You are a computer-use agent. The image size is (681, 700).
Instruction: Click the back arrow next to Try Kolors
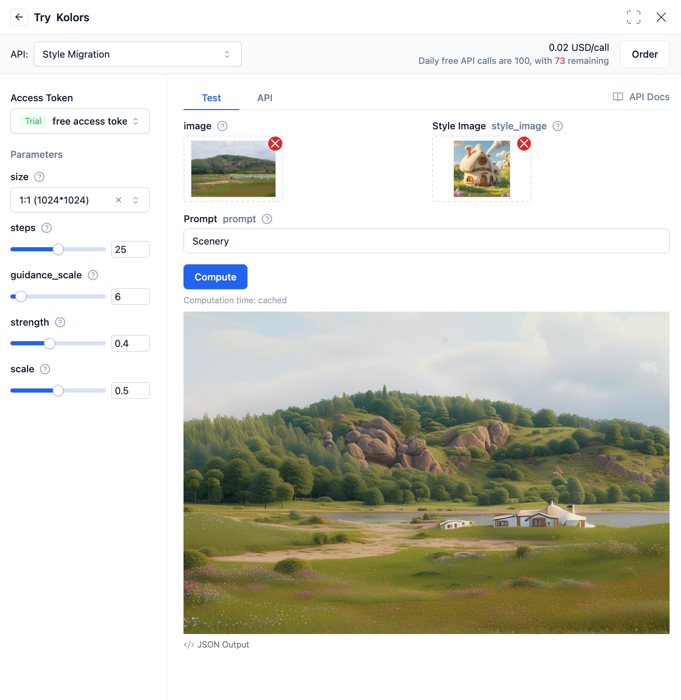point(19,17)
